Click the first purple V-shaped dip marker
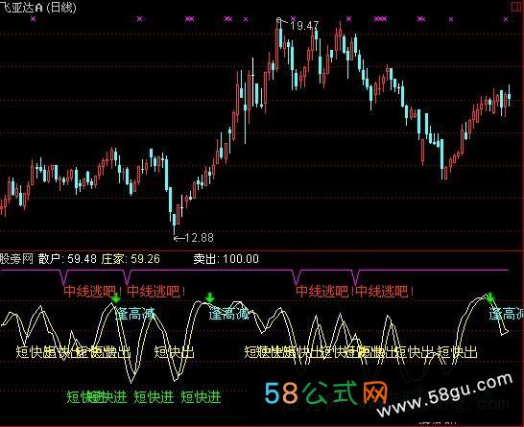 63,277
